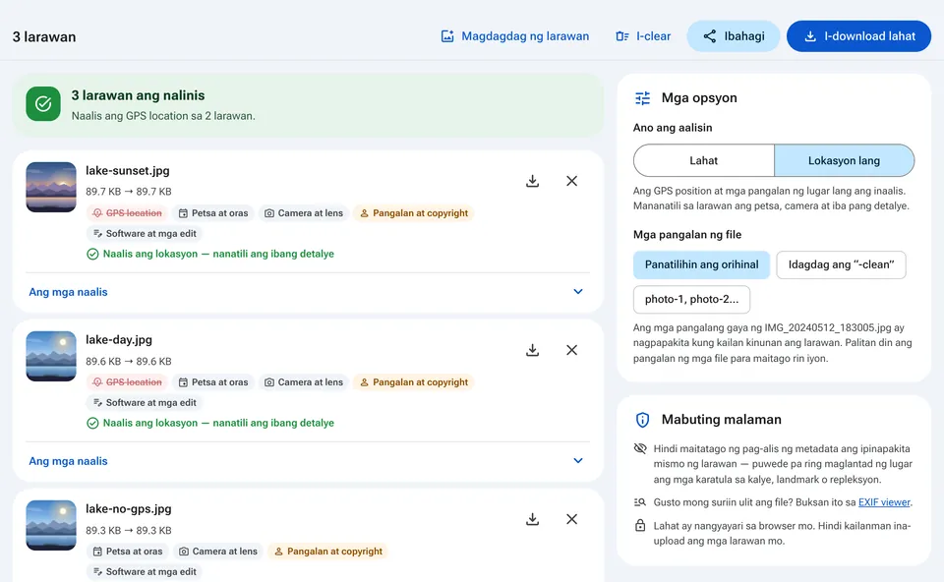This screenshot has height=582, width=944.
Task: Click Camera at lens tag on lake-day.jpg
Action: pyautogui.click(x=304, y=382)
